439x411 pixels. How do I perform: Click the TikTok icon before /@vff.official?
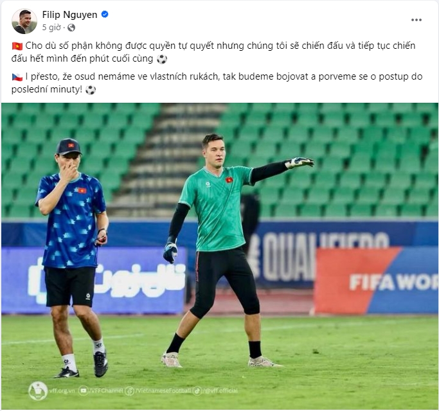(x=197, y=390)
